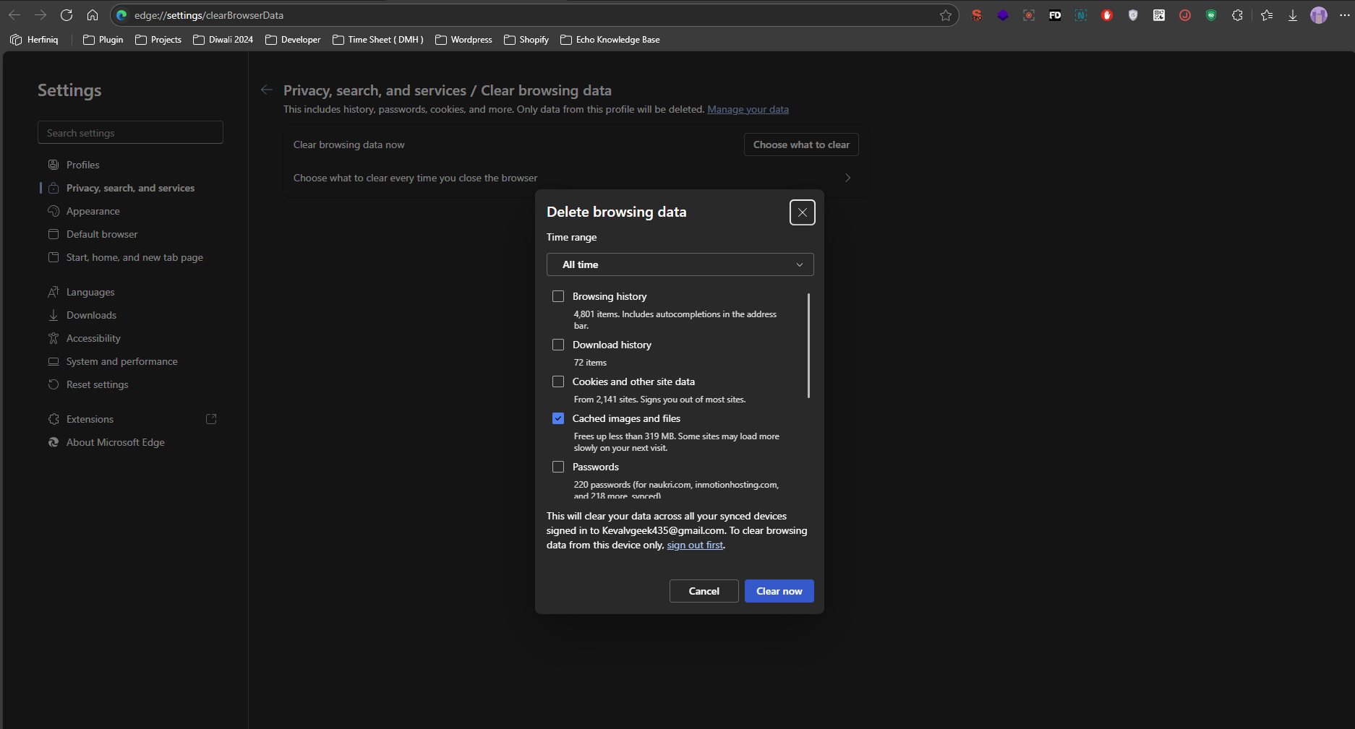
Task: Open the three-dot Settings and more menu
Action: coord(1344,15)
